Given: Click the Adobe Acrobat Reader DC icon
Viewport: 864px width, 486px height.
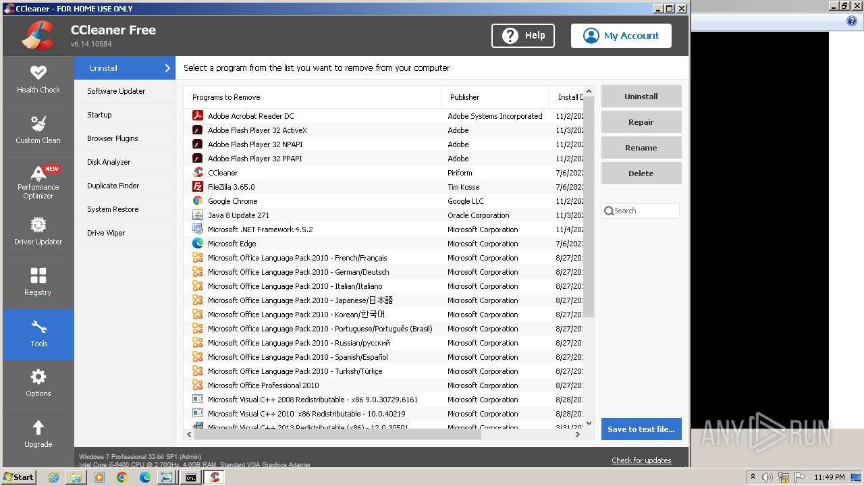Looking at the screenshot, I should point(198,115).
